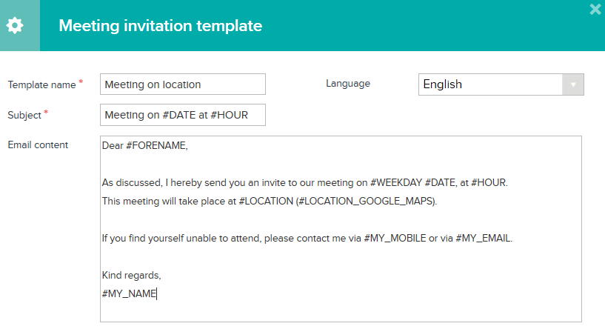Place cursor on the Dear #FORENAME line

[x=145, y=146]
